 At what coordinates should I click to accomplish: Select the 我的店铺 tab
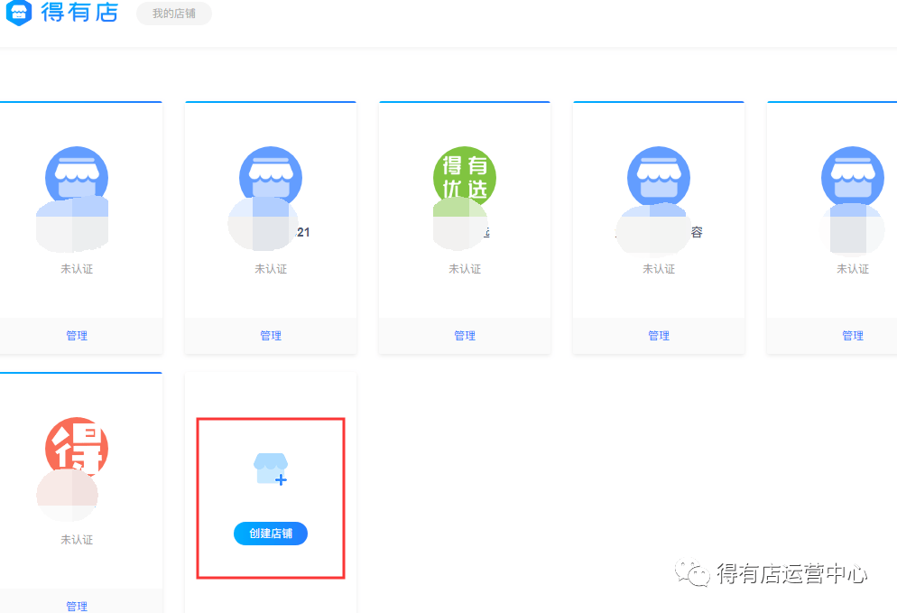[x=173, y=14]
